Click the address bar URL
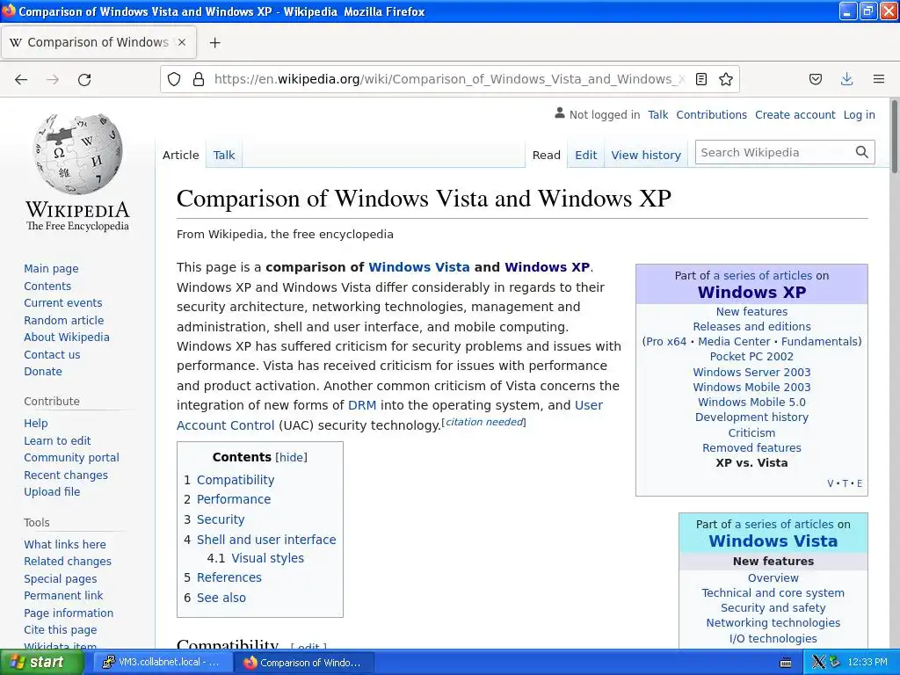Image resolution: width=900 pixels, height=675 pixels. 449,79
